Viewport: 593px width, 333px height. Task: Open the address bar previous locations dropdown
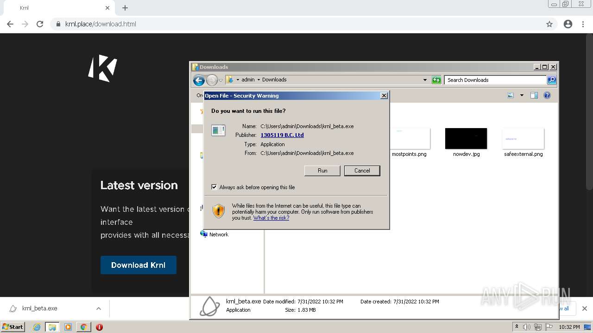coord(425,80)
